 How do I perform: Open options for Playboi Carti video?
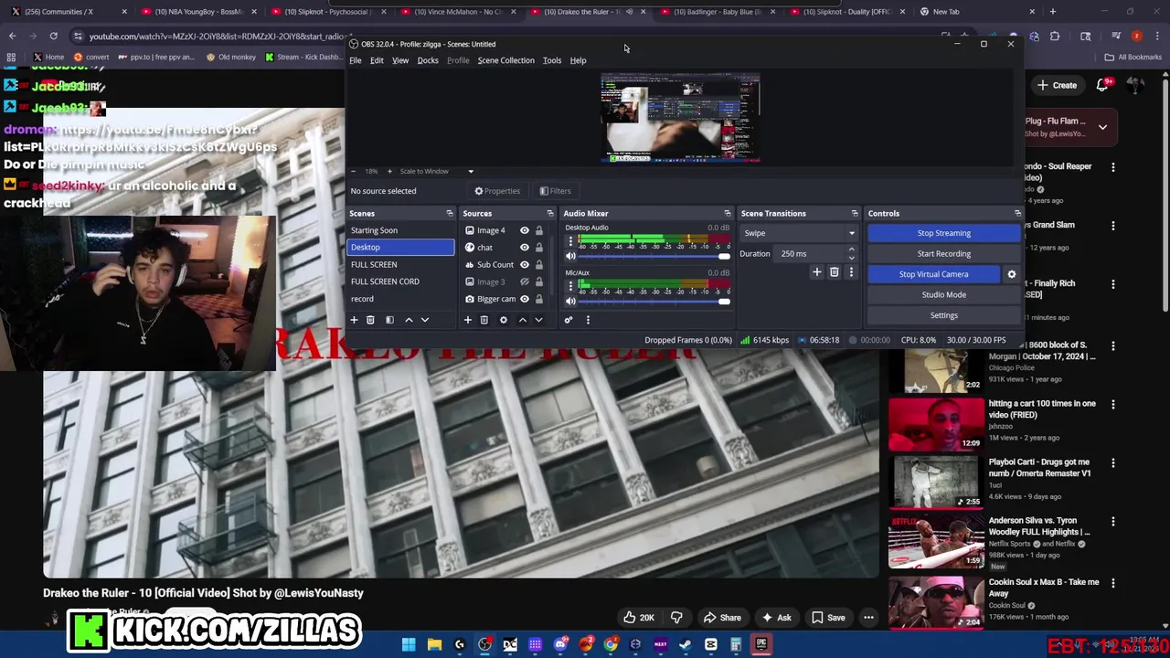1113,462
